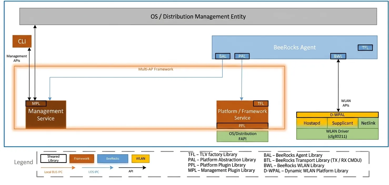This screenshot has height=185, width=389.
Task: Click the TFL box inside BeeRocks Agent
Action: pos(365,48)
